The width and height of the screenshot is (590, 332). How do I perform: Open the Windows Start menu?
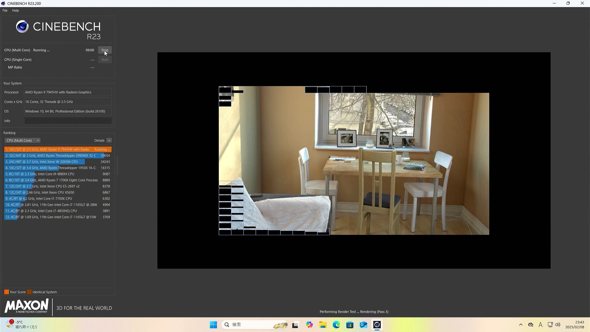click(x=213, y=325)
